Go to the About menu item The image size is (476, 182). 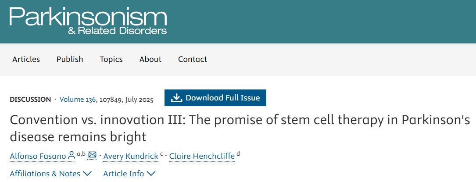[150, 59]
